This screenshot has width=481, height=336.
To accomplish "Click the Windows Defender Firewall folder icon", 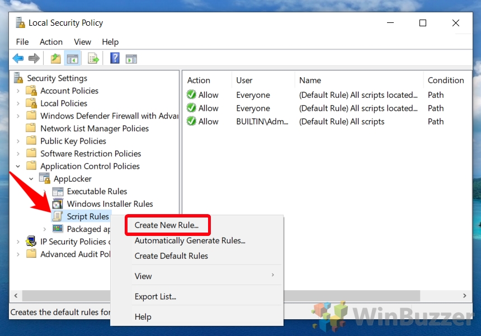I will click(x=31, y=116).
